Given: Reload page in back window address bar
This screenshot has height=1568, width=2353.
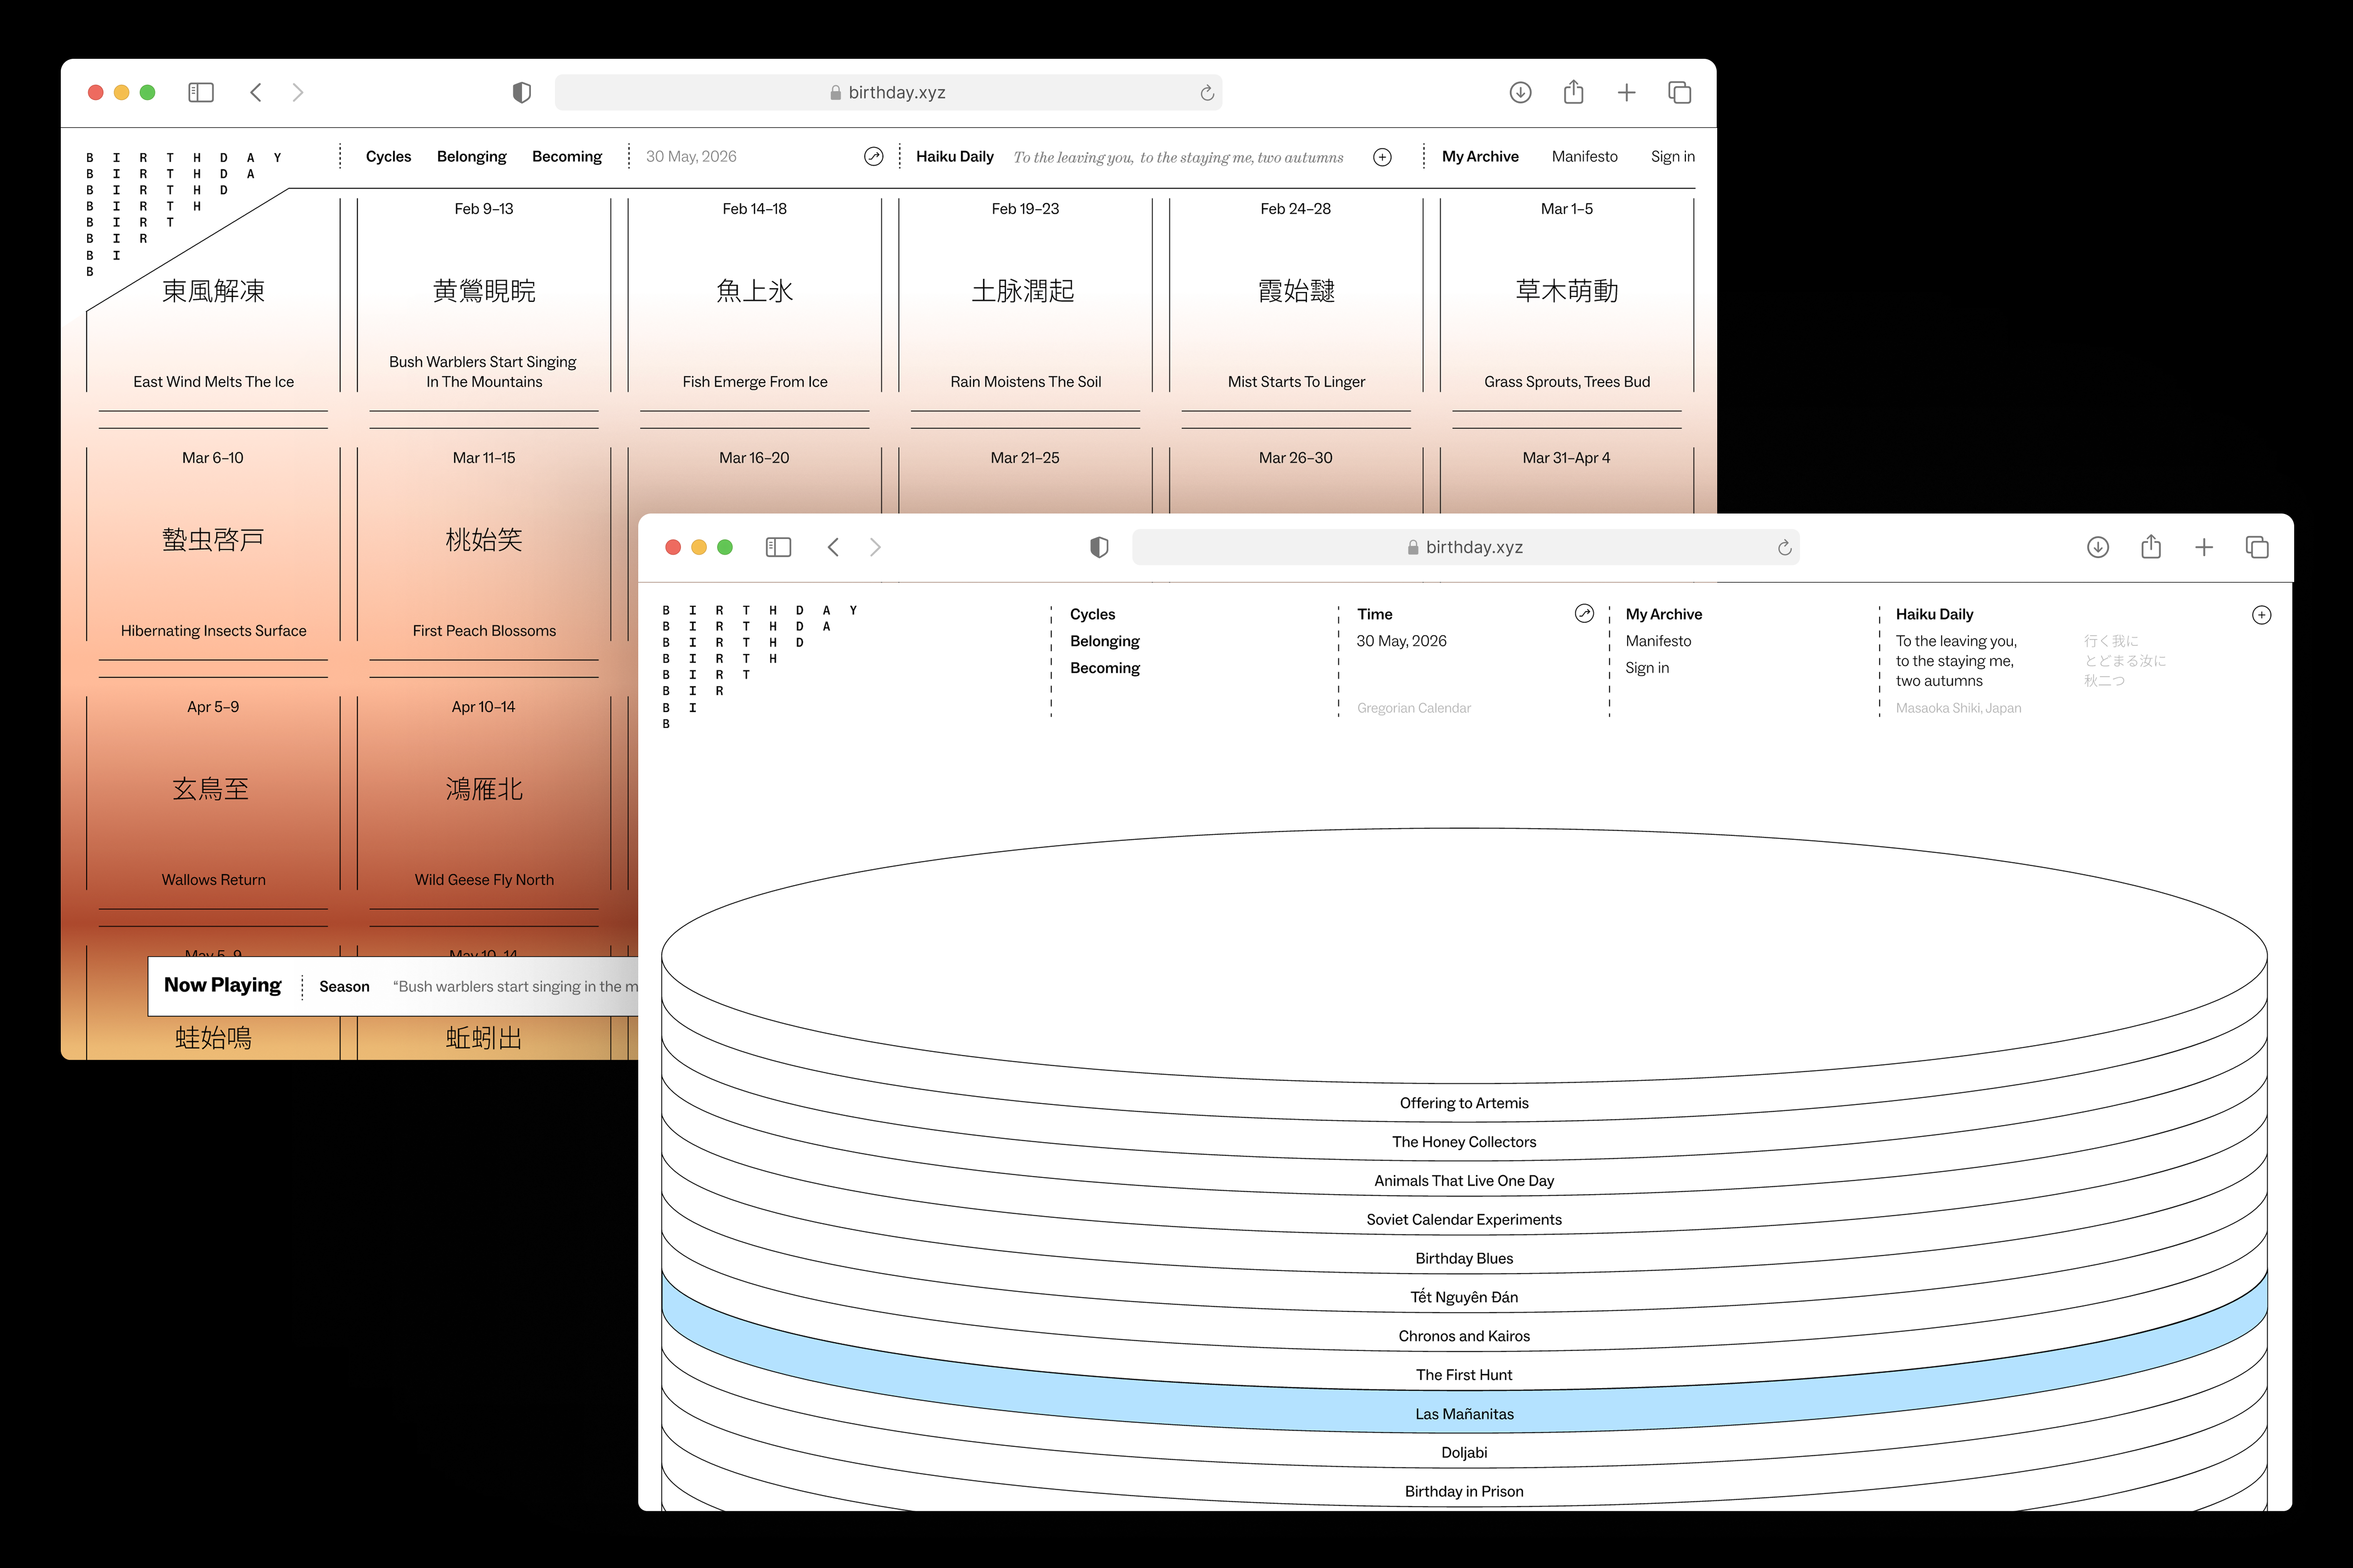Looking at the screenshot, I should point(1207,92).
